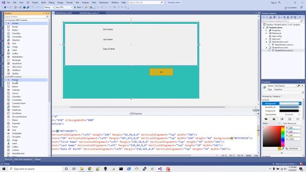Open the Build menu
The width and height of the screenshot is (306, 172).
[x=44, y=2]
